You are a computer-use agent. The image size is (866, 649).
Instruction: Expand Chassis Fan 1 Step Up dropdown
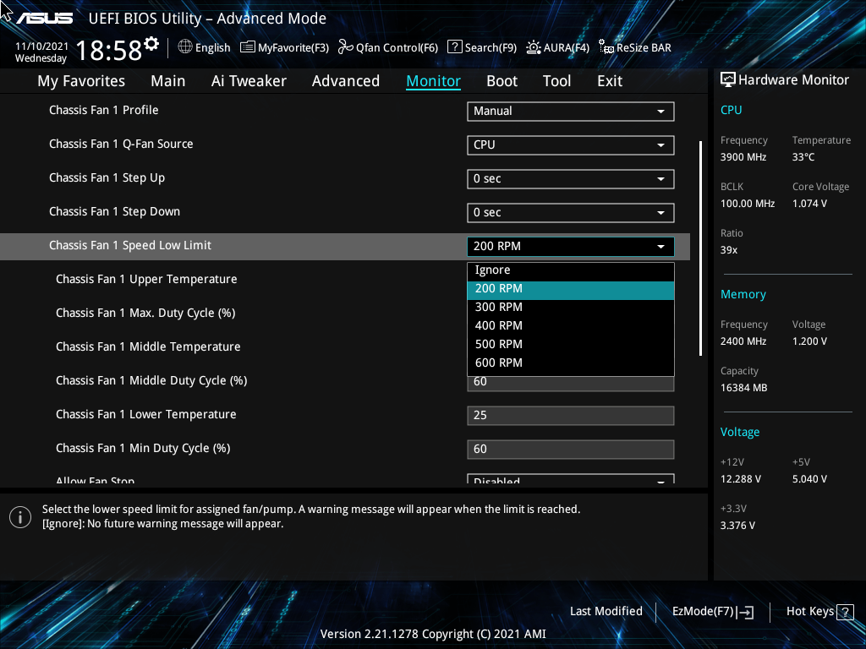pyautogui.click(x=571, y=179)
